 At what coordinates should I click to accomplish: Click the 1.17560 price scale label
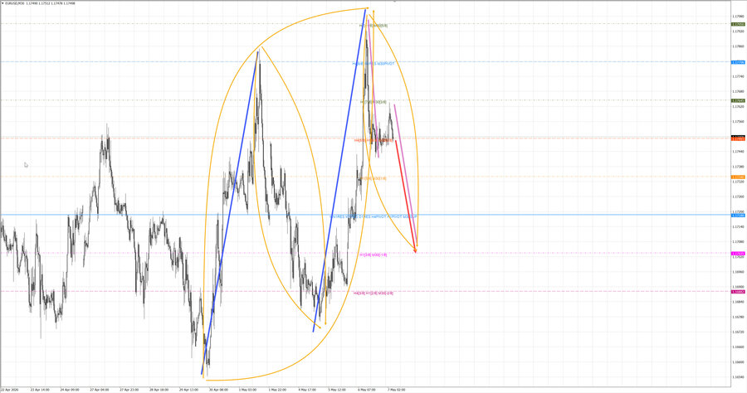point(739,121)
